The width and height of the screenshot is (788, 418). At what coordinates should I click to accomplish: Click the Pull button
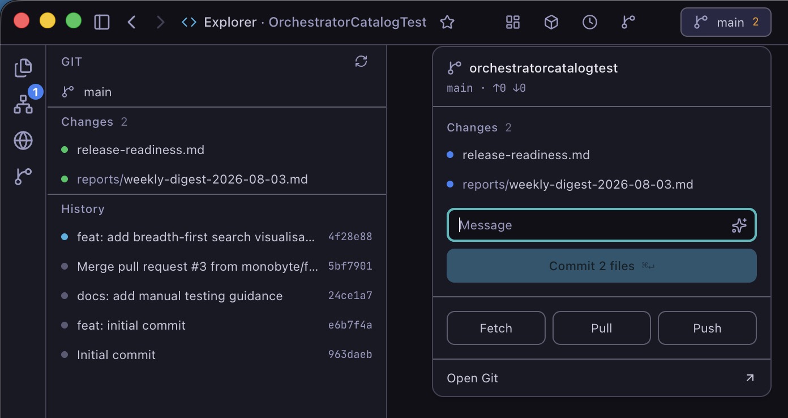pos(602,328)
